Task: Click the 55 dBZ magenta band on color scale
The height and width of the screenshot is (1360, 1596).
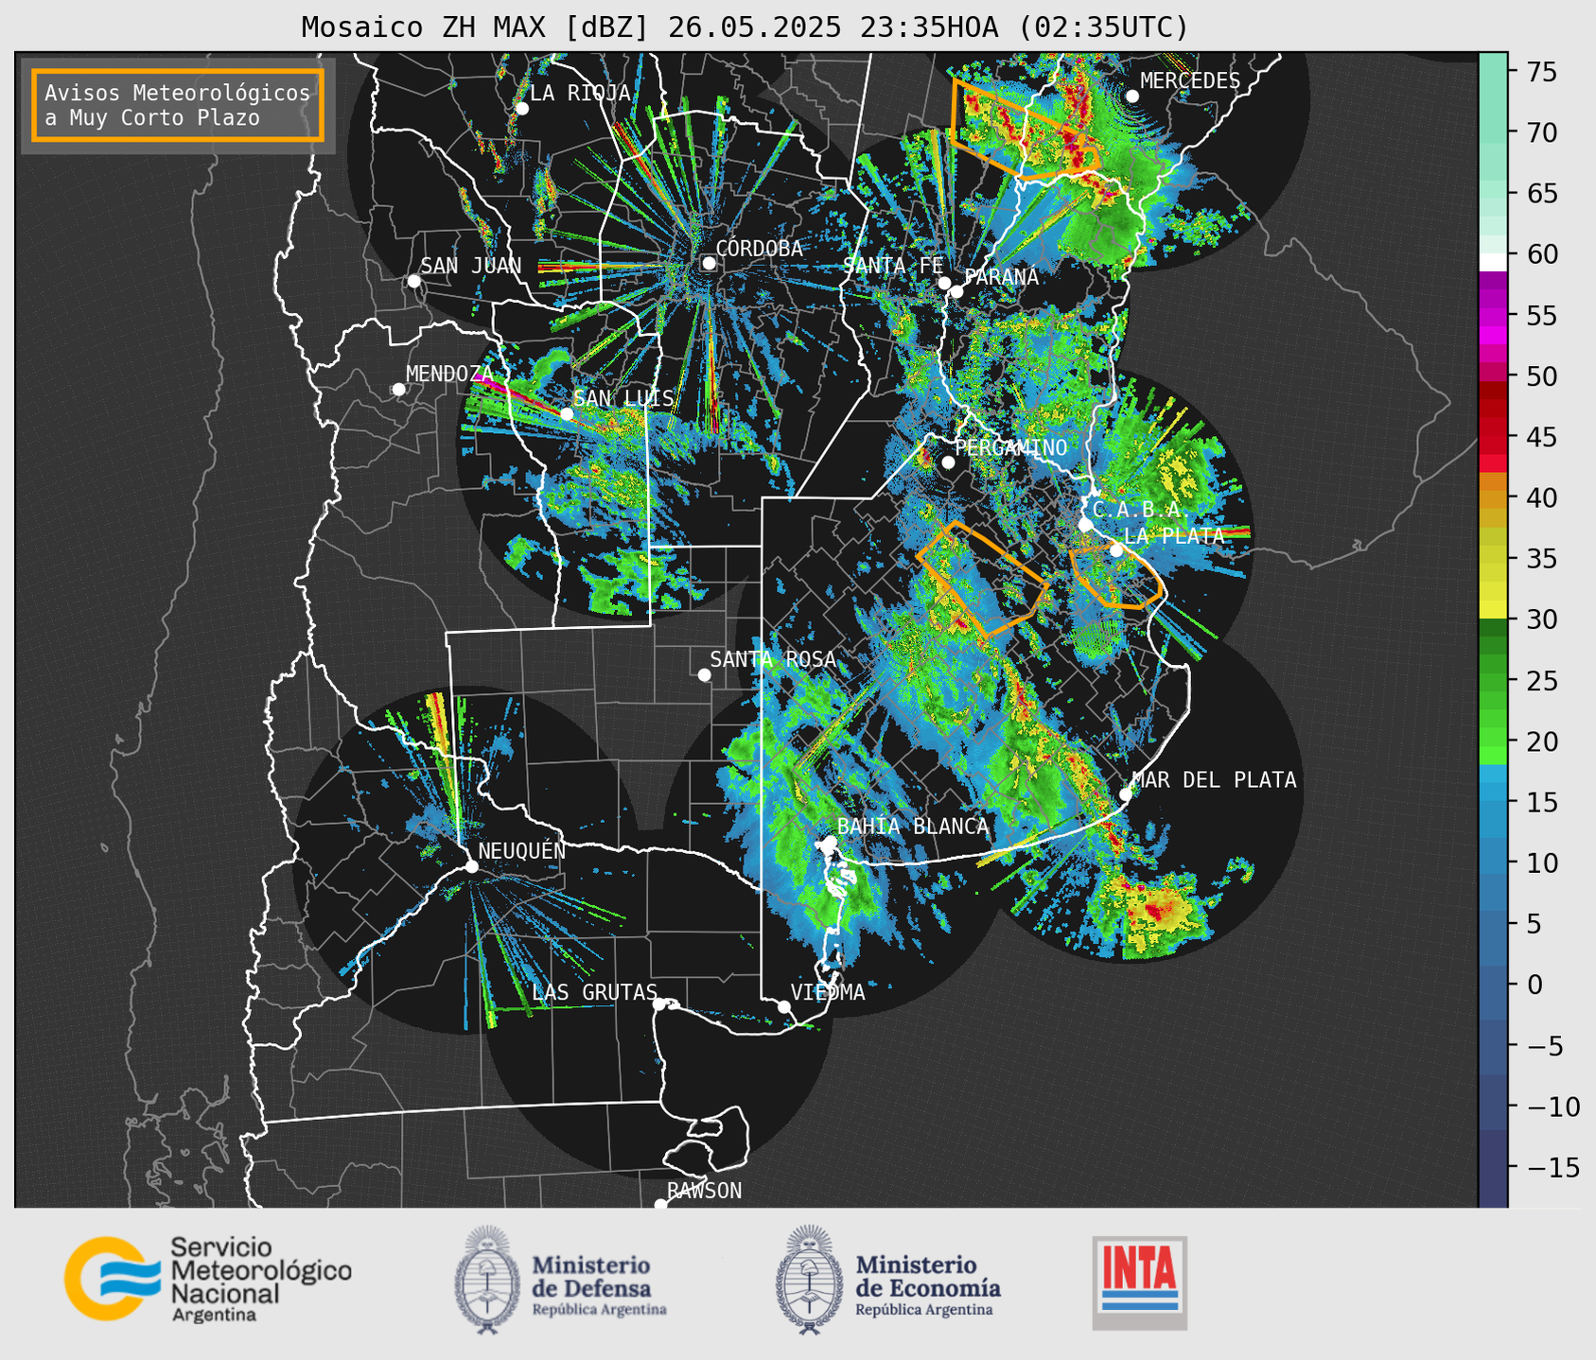Action: [x=1493, y=316]
